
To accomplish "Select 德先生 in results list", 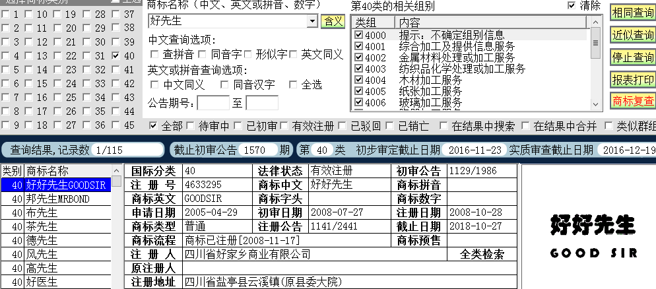I will (68, 240).
